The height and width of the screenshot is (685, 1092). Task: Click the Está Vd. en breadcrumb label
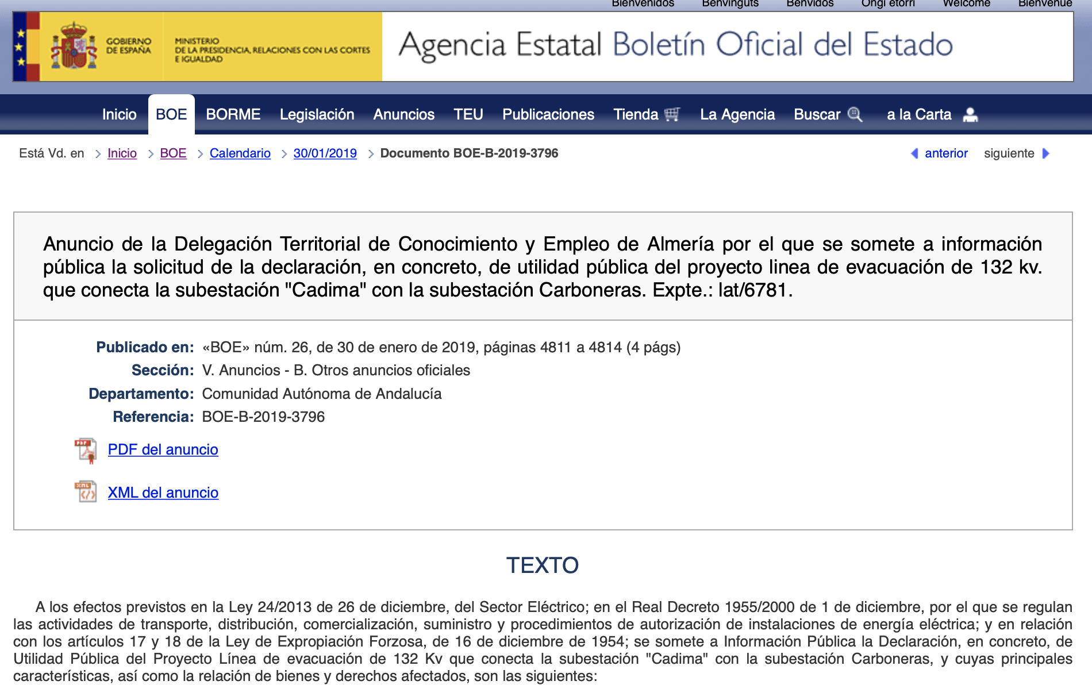pos(52,153)
